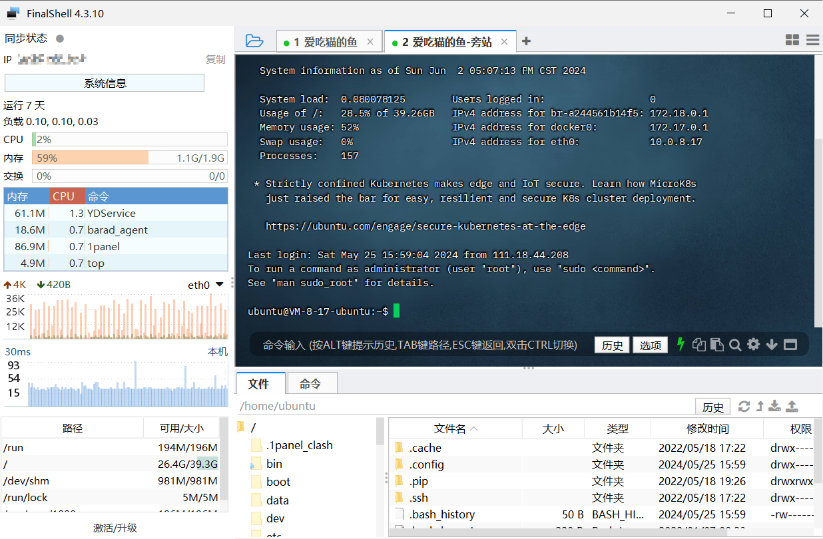
Task: Click the 内存 usage progress bar
Action: pos(129,158)
